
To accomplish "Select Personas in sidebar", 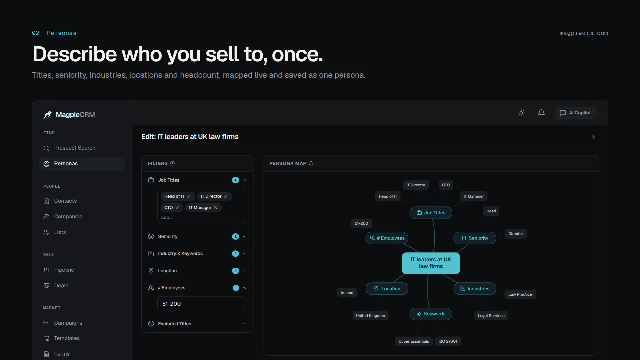I will 82,164.
